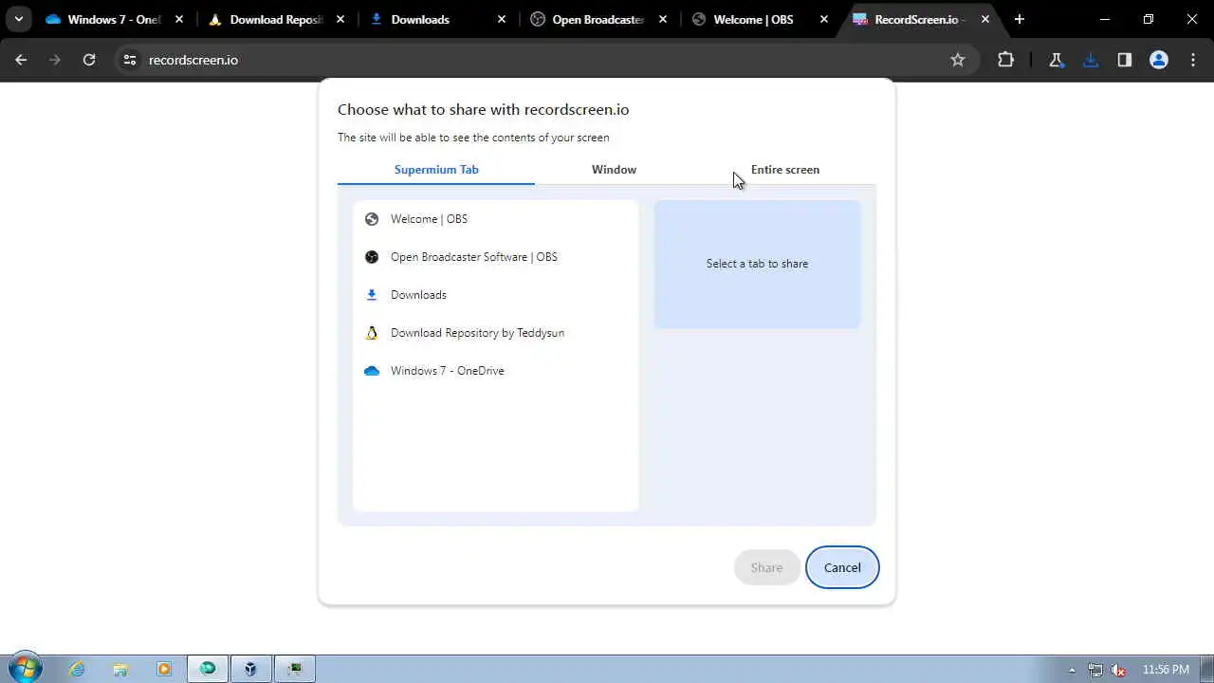Open the Extensions puzzle icon
Image resolution: width=1214 pixels, height=683 pixels.
click(x=1006, y=60)
